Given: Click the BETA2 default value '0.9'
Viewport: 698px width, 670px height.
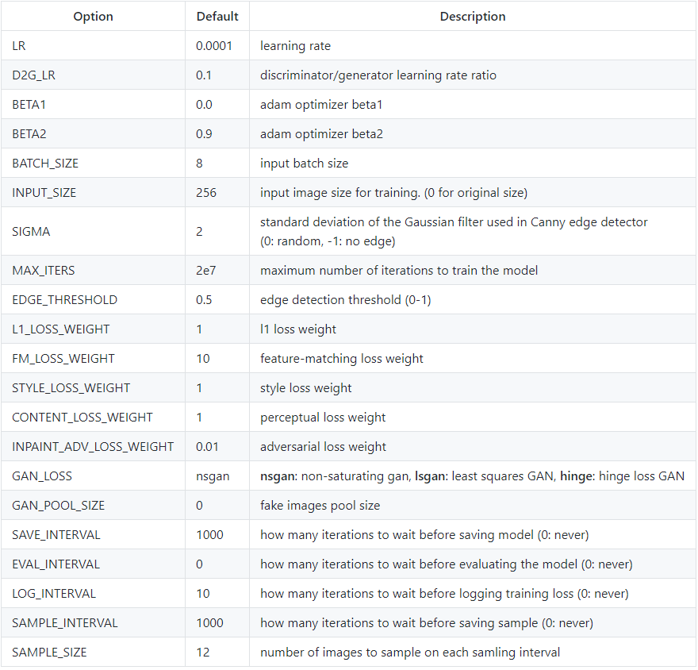Looking at the screenshot, I should [x=204, y=134].
